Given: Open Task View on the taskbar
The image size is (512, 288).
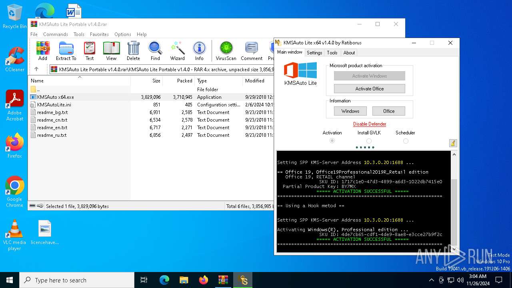Looking at the screenshot, I should (x=144, y=280).
